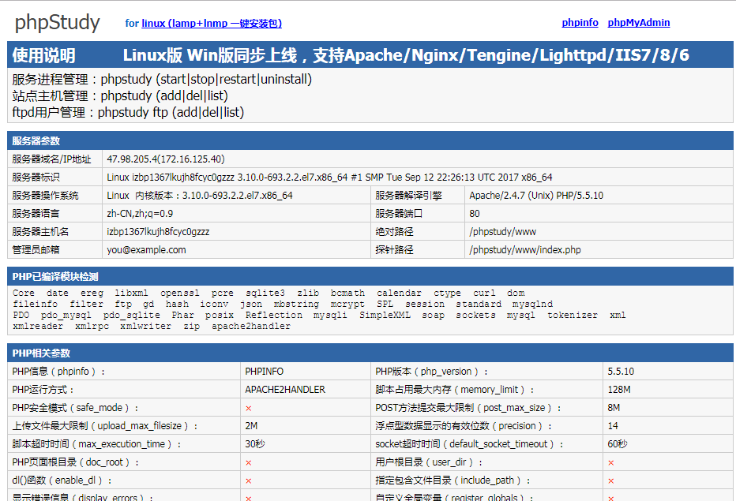Click the APACHE2HANDLER run mode value

tap(285, 390)
